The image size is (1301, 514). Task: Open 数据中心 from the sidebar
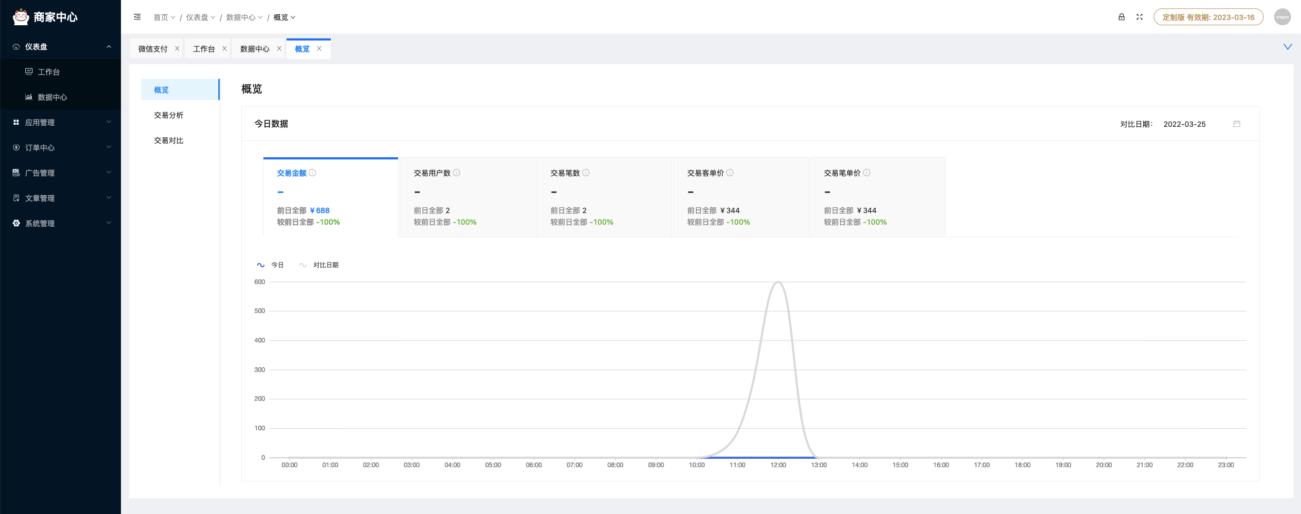[60, 97]
